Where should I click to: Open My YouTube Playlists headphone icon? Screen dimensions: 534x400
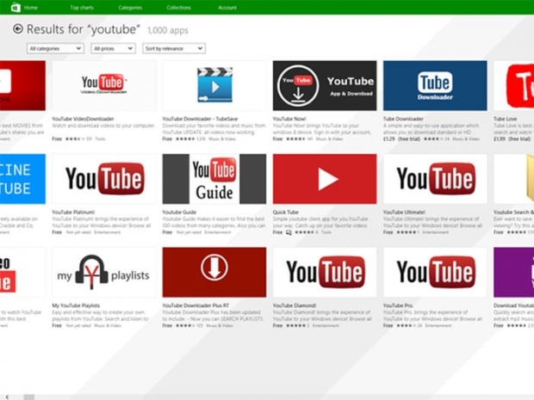[103, 272]
